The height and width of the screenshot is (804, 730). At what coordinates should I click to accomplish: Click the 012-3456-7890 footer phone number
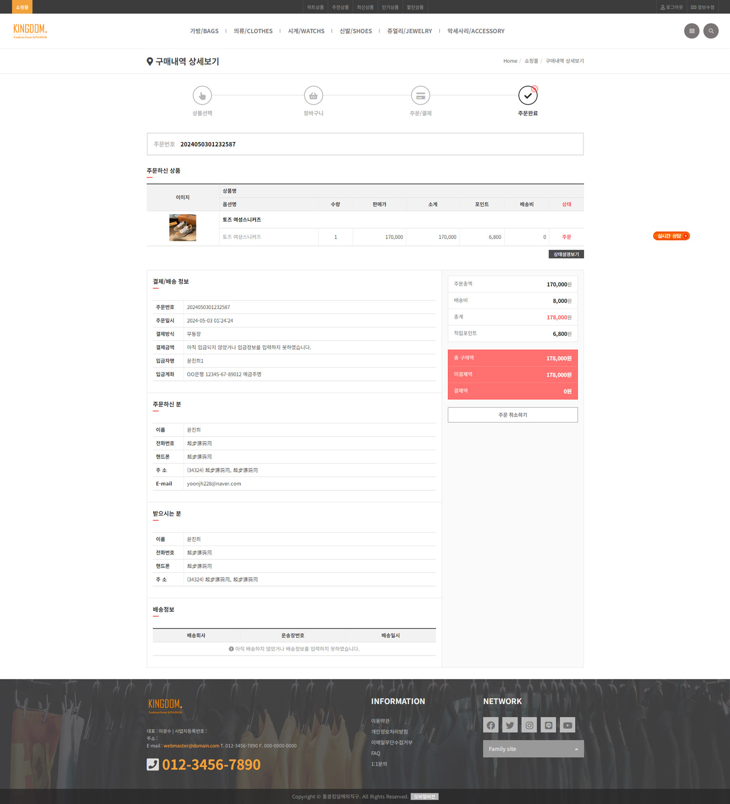pyautogui.click(x=211, y=765)
